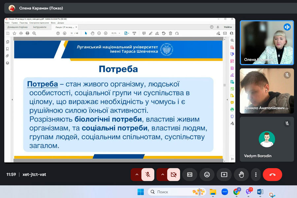Click the scrolling mode icon

click(134, 33)
